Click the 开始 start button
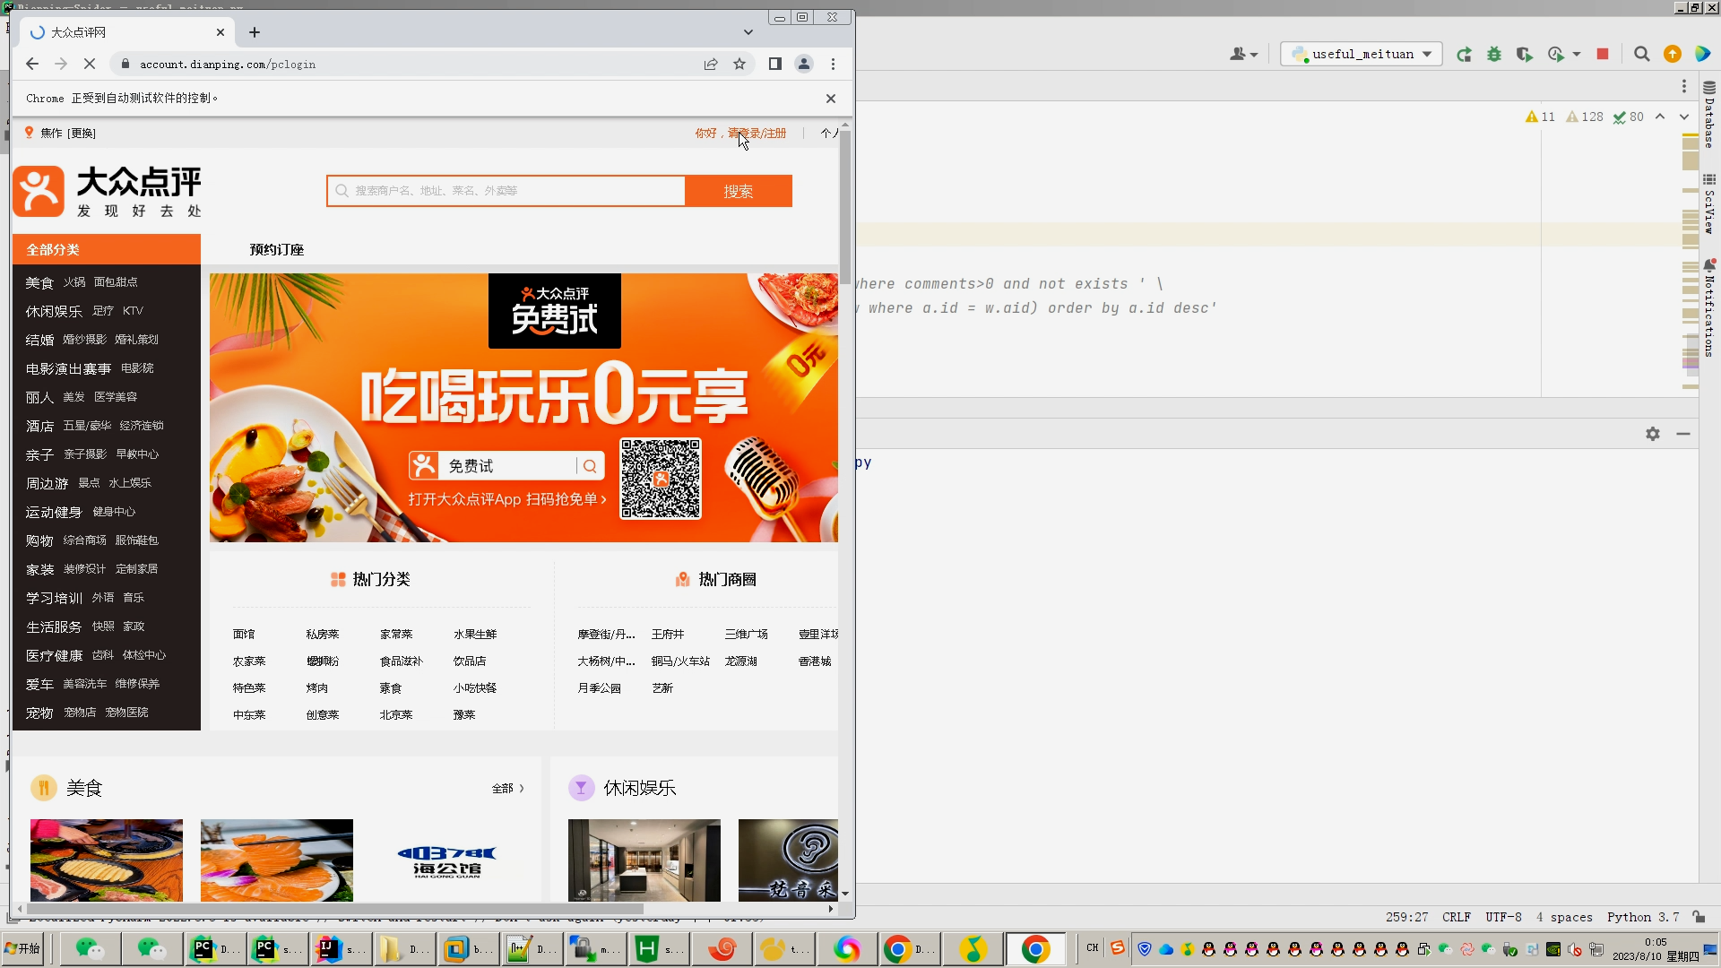1721x968 pixels. (23, 948)
